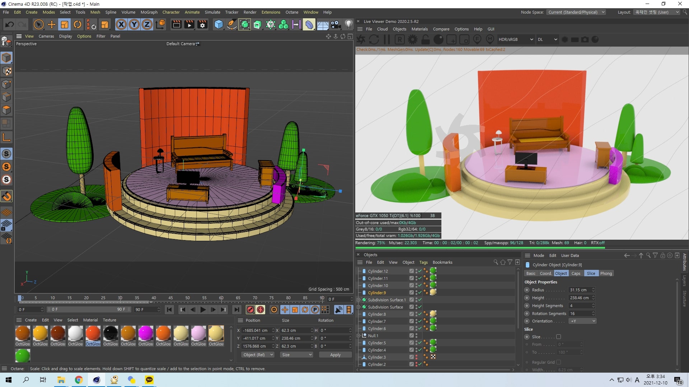Screen dimensions: 689x387
Task: Click the Object menu in Live Viewer
Action: pos(398,29)
